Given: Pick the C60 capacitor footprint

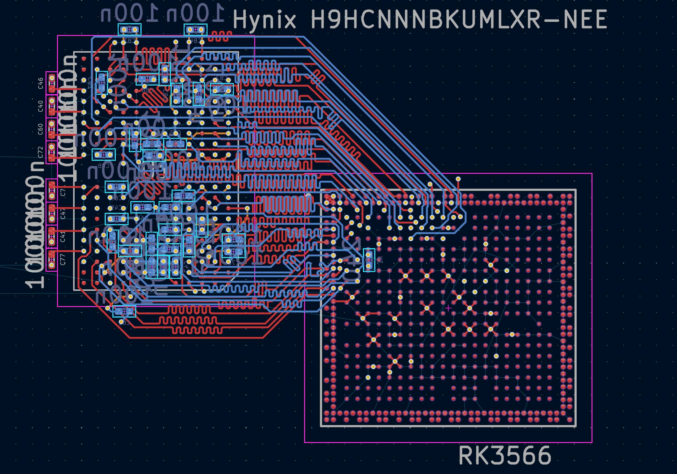Looking at the screenshot, I should pos(52,129).
